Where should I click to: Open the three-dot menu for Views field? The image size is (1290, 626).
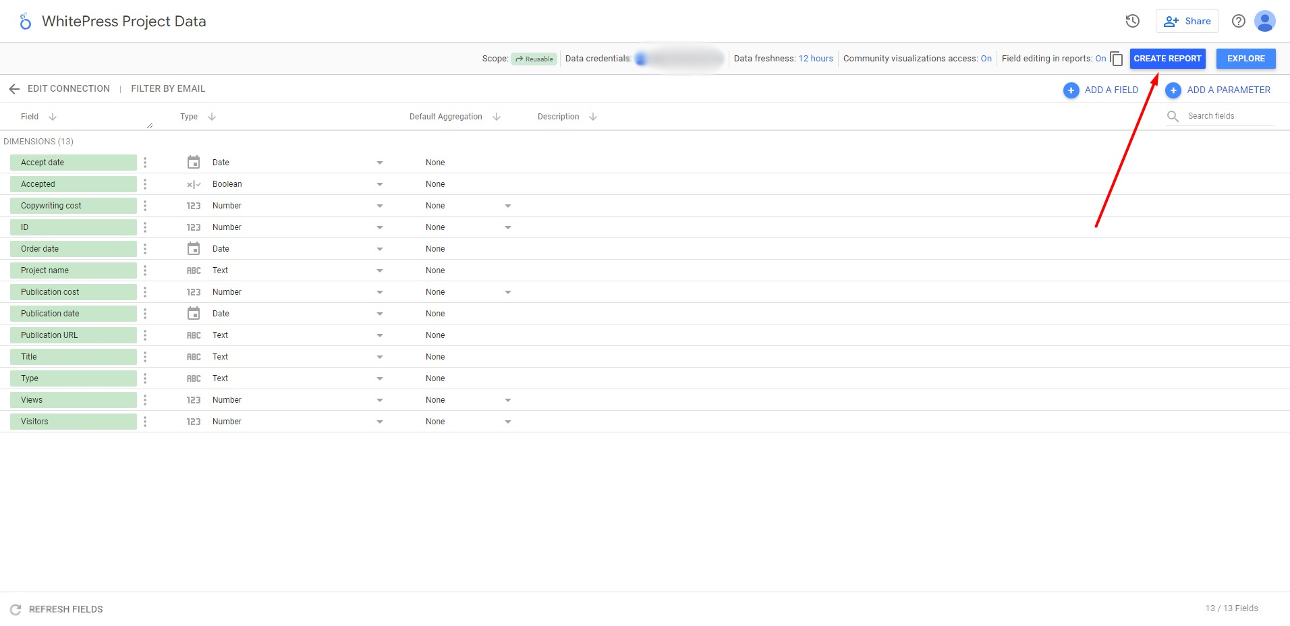coord(145,400)
